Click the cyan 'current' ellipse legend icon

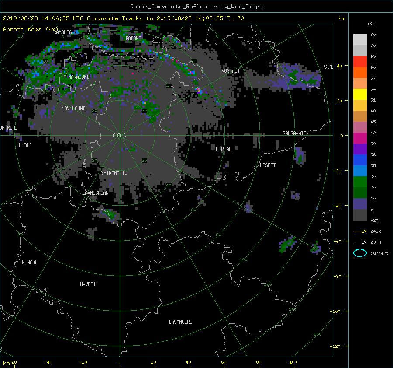tap(360, 253)
